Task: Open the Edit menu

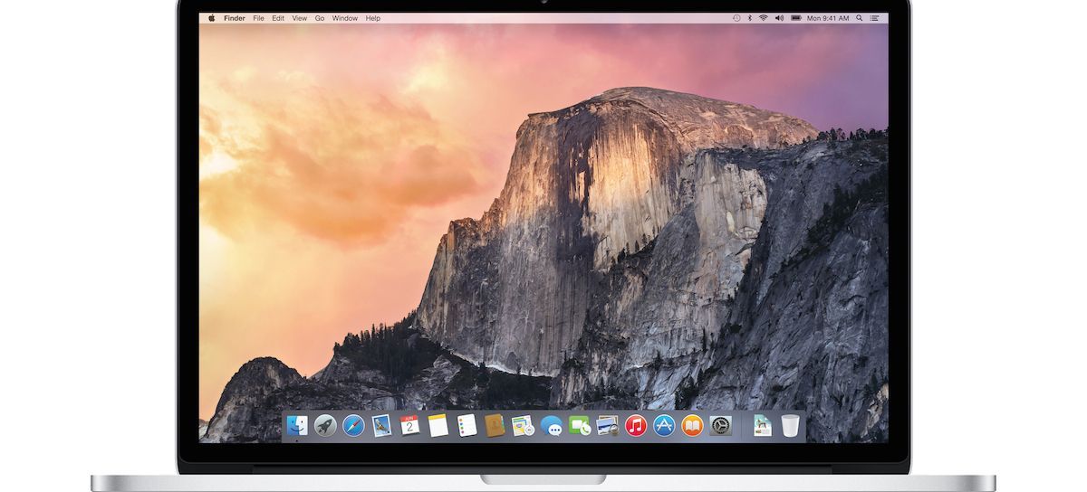Action: point(278,18)
